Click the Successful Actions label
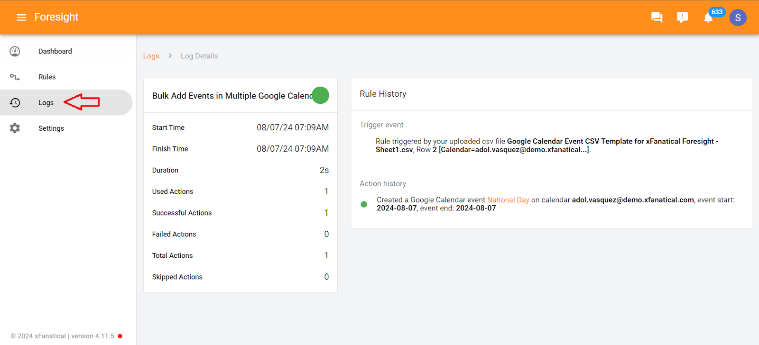 click(x=182, y=213)
